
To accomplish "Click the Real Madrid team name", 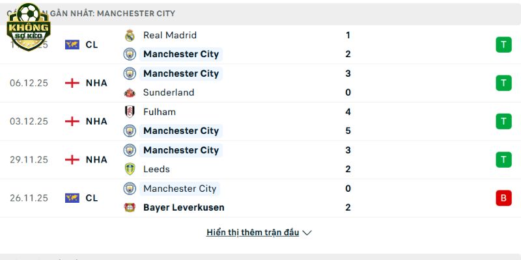I will click(x=169, y=35).
